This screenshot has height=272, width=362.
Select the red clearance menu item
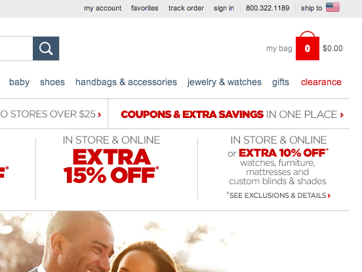pyautogui.click(x=321, y=82)
